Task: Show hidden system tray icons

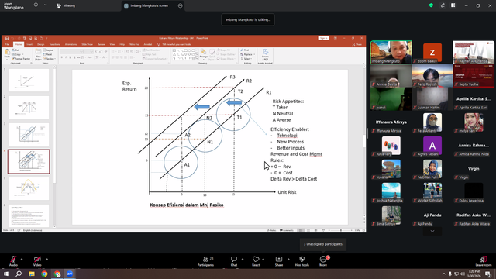Action: coord(444,274)
